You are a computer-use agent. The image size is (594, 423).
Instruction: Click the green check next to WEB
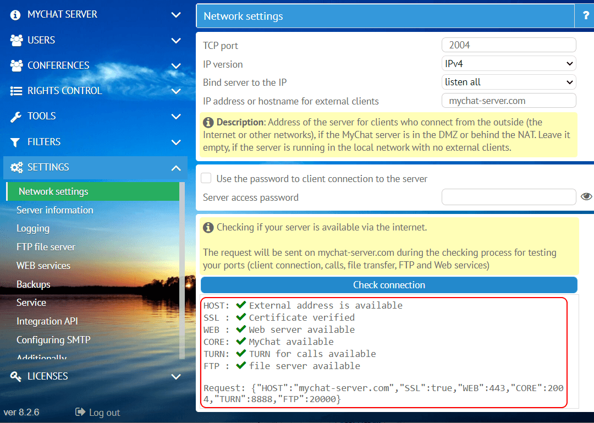pos(241,329)
